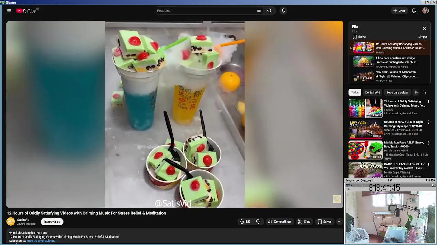The image size is (437, 245).
Task: Clear the queue with Limpar
Action: [x=423, y=37]
